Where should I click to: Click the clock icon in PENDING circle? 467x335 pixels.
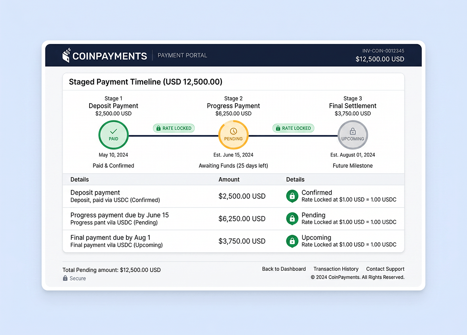click(234, 131)
